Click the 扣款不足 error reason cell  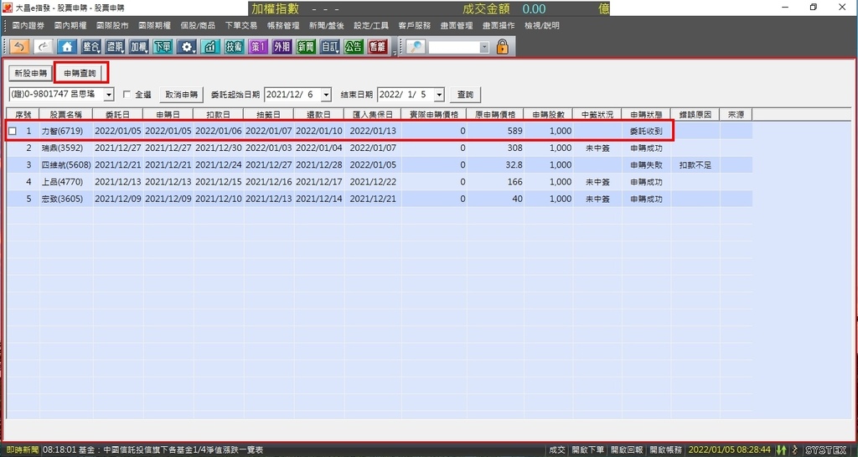click(695, 165)
